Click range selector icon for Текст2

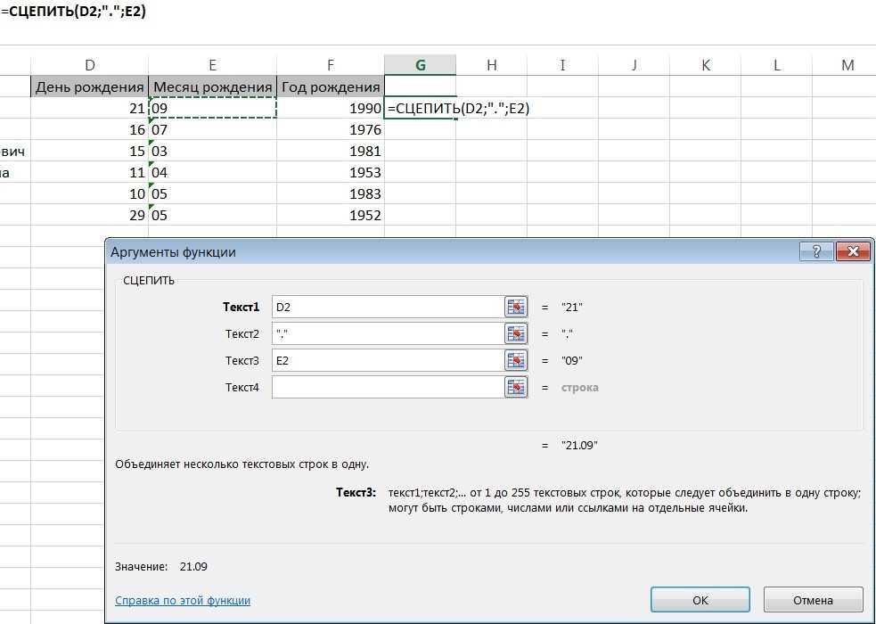tap(516, 333)
